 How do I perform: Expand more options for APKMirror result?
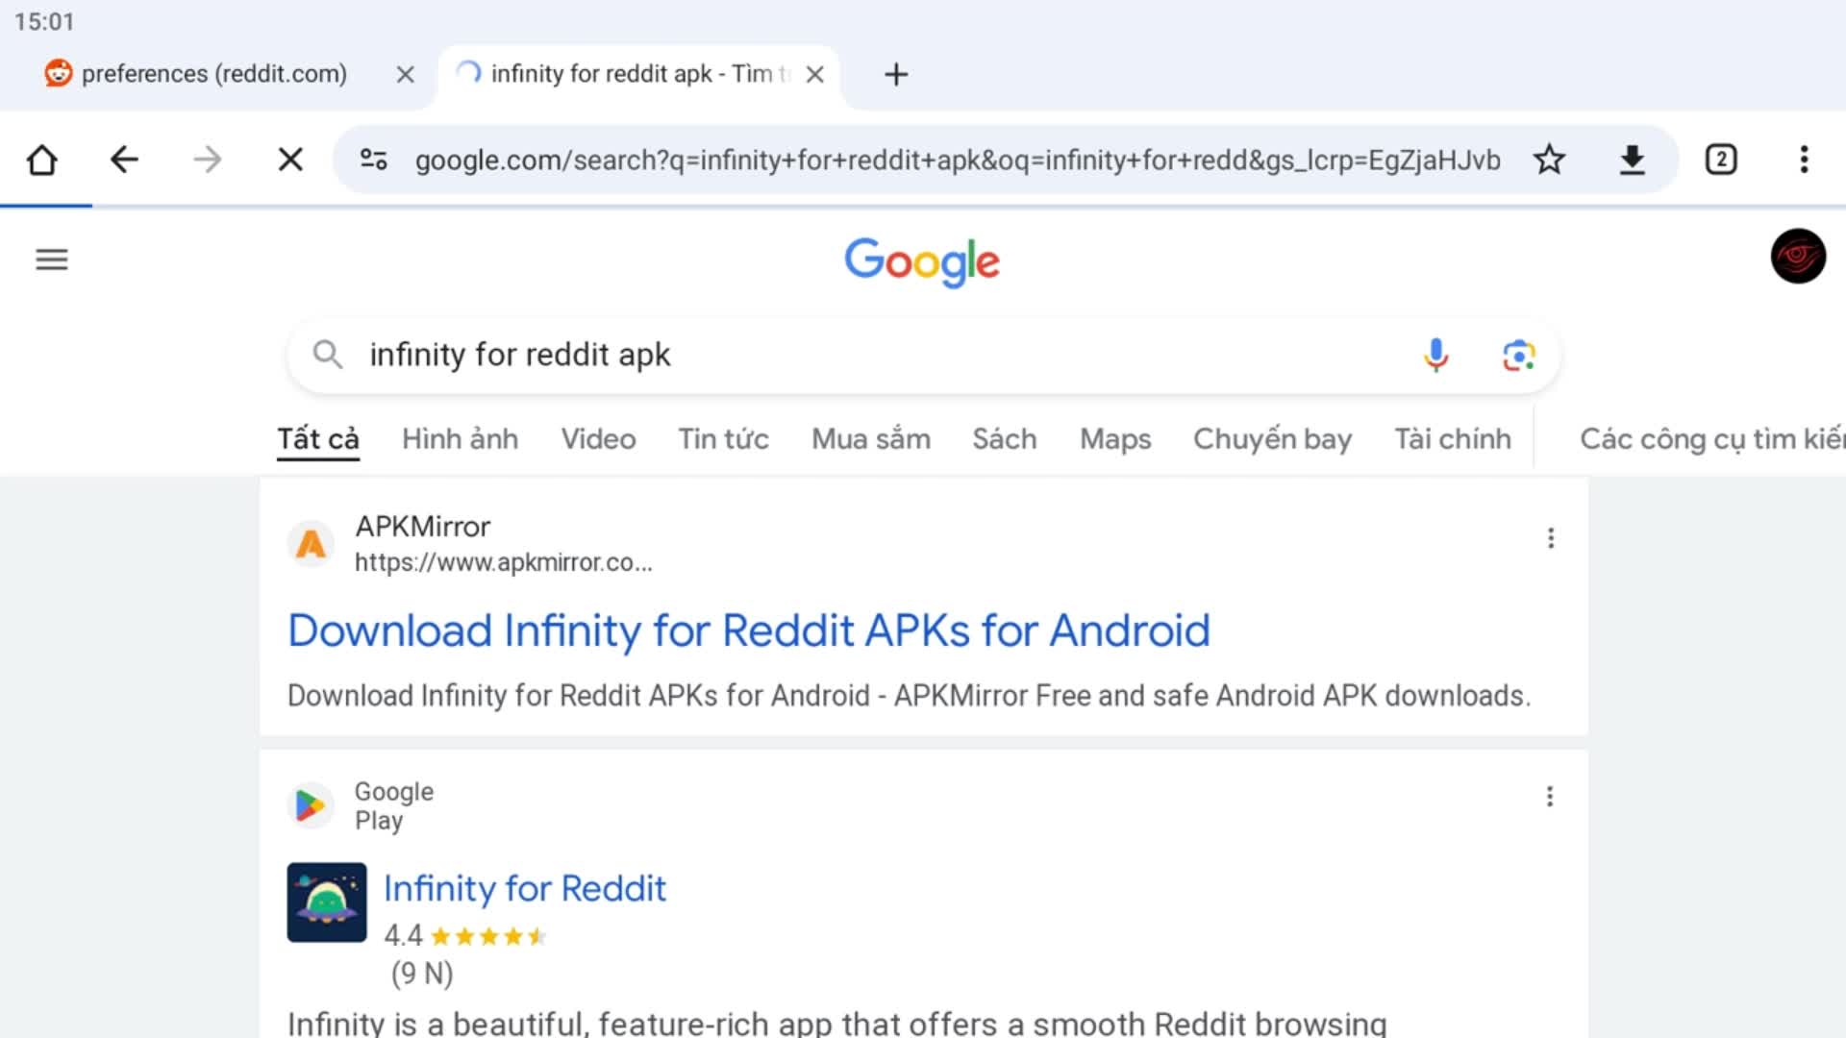coord(1550,538)
